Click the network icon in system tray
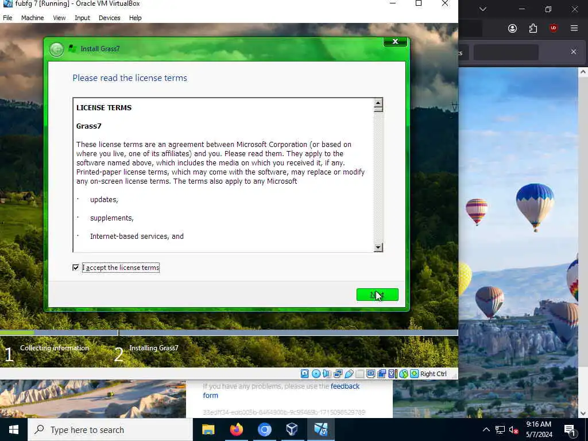 pyautogui.click(x=500, y=430)
